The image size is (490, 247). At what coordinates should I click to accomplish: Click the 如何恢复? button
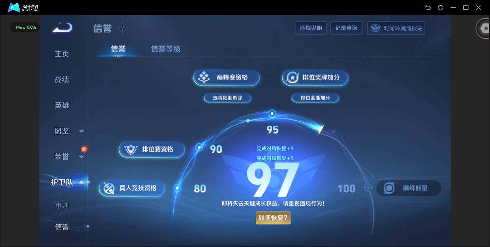[273, 217]
